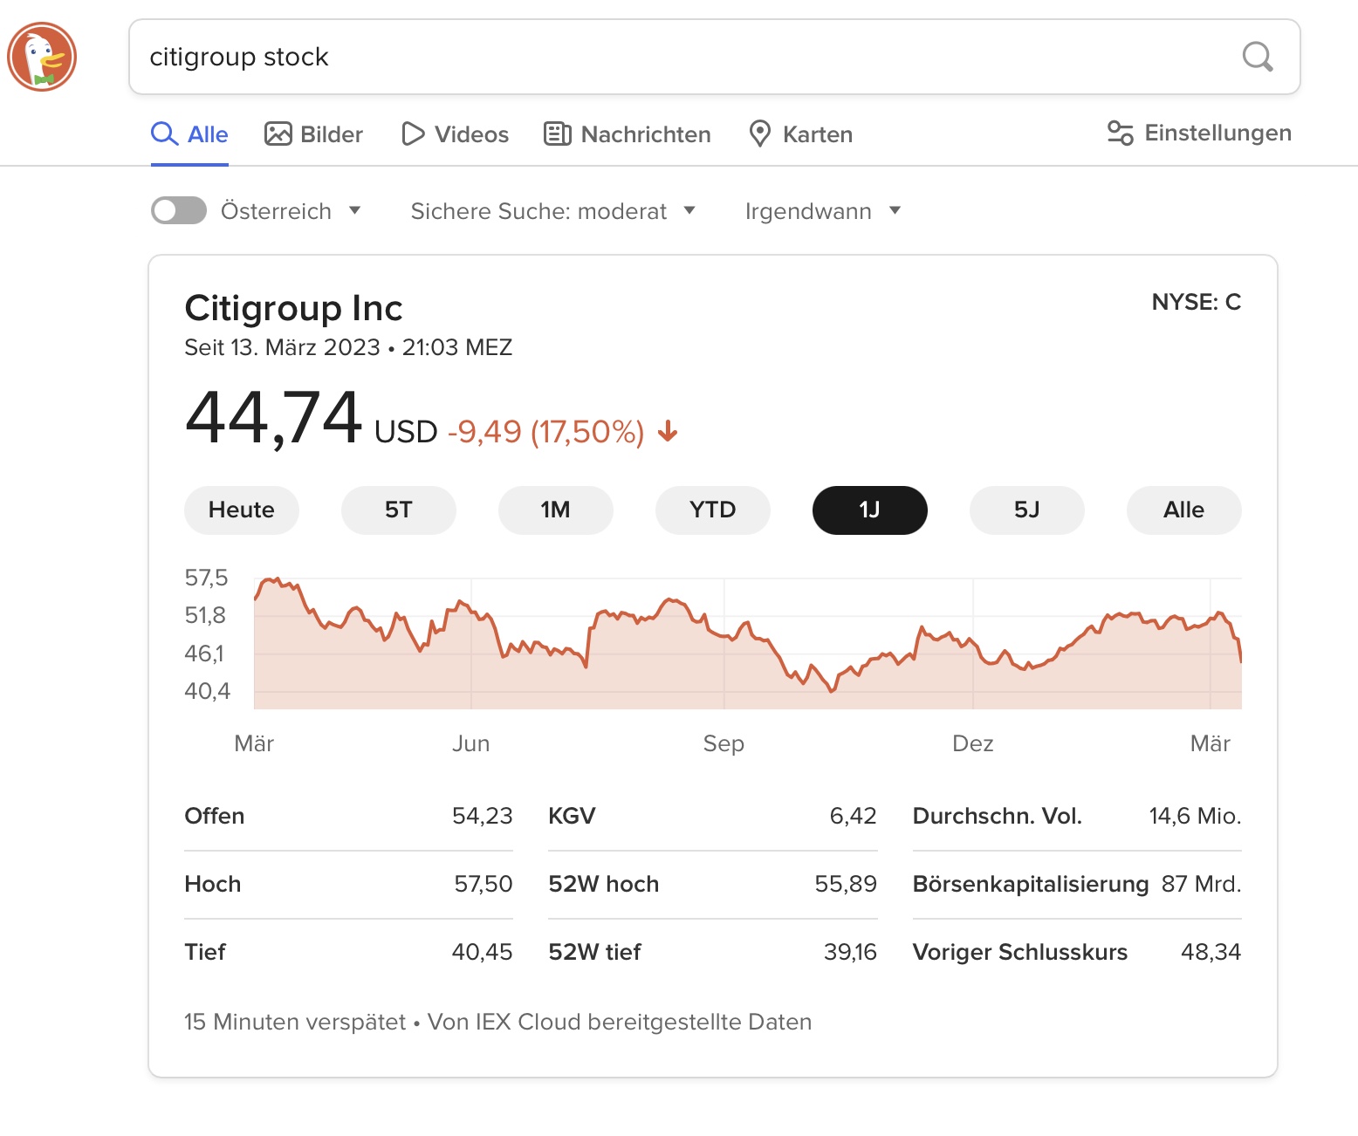
Task: Click the 52W tief value 39,16
Action: coord(851,952)
